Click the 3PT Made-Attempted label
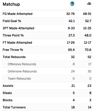Viewport: 95px width, 111px height. tap(18, 28)
